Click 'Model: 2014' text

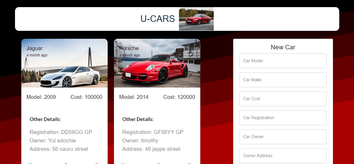[134, 97]
